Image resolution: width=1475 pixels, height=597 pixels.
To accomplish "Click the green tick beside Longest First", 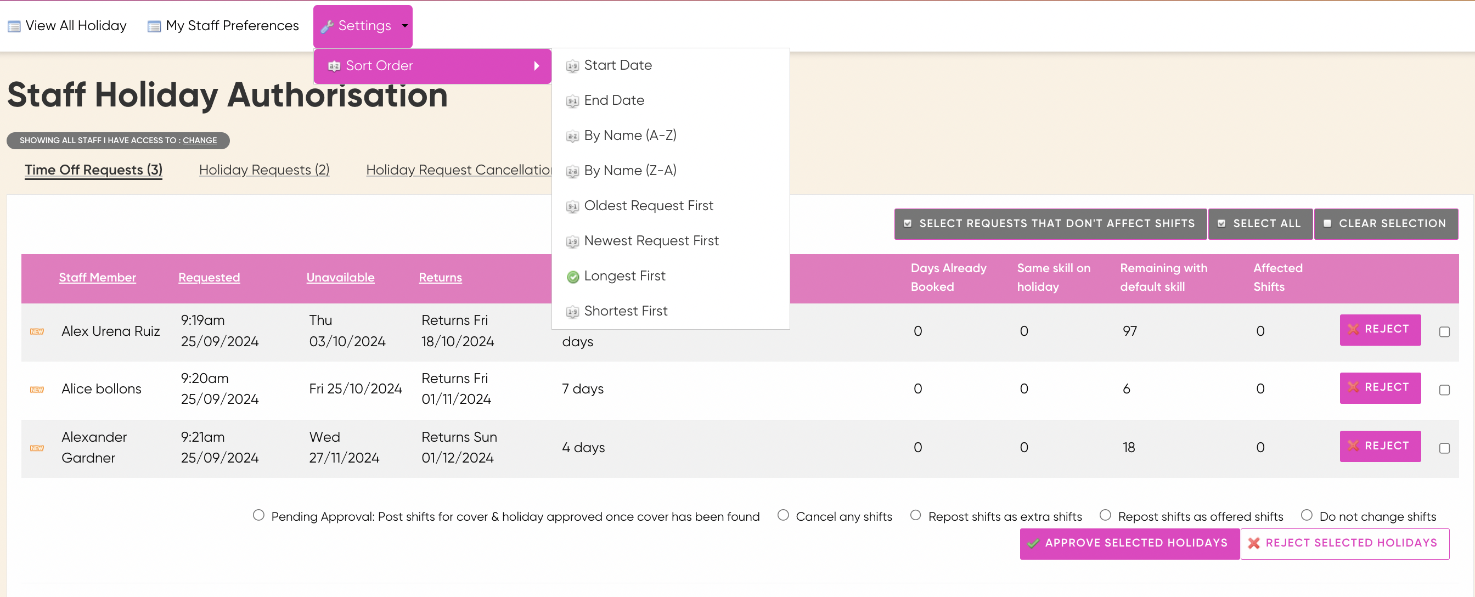I will click(x=572, y=277).
